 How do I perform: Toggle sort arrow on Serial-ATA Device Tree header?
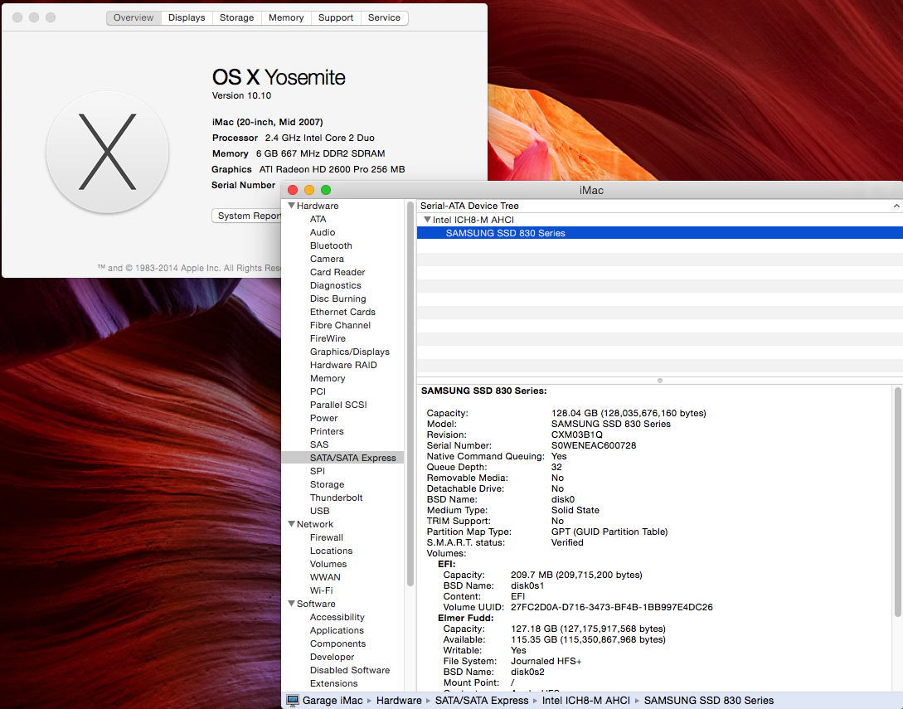click(x=896, y=206)
